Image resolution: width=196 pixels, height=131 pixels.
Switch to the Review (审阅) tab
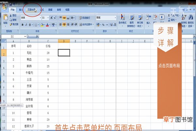click(59, 9)
